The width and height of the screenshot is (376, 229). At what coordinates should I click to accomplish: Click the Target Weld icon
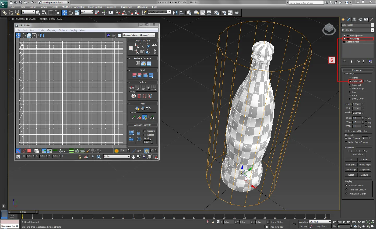click(x=134, y=96)
